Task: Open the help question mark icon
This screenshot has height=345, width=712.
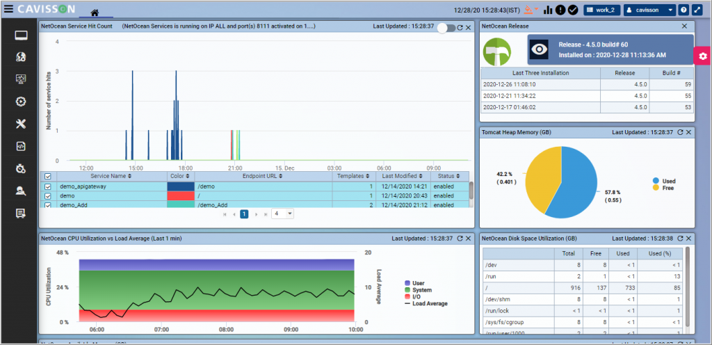Action: 683,10
